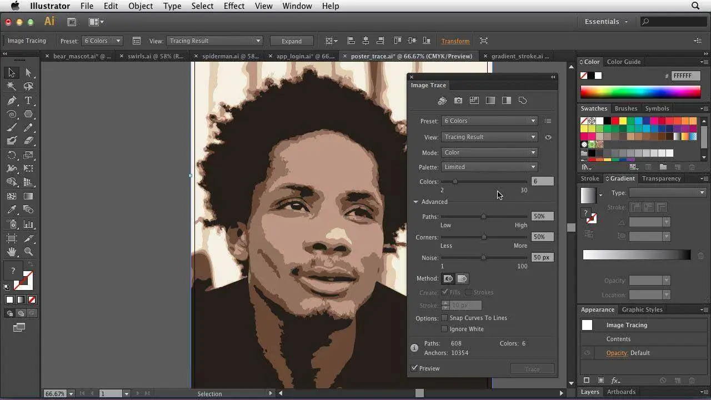711x400 pixels.
Task: Open the Mode dropdown set to Color
Action: coord(489,152)
